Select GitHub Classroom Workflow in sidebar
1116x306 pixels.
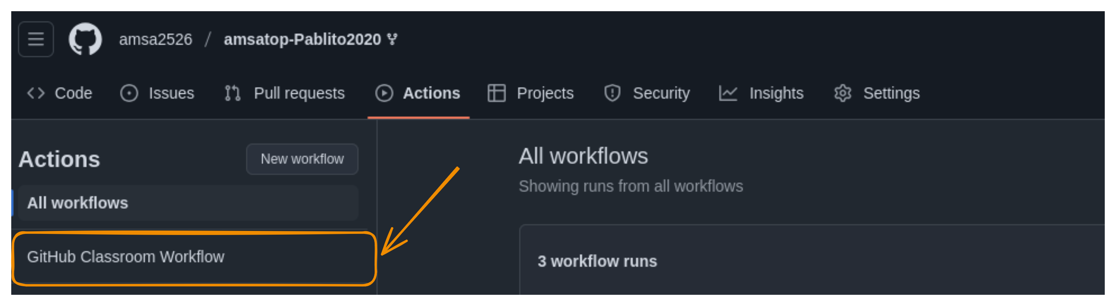(x=125, y=257)
